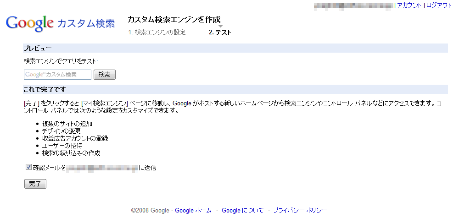Image resolution: width=459 pixels, height=223 pixels.
Task: Click the step indicator arrow above テスト
Action: [221, 26]
